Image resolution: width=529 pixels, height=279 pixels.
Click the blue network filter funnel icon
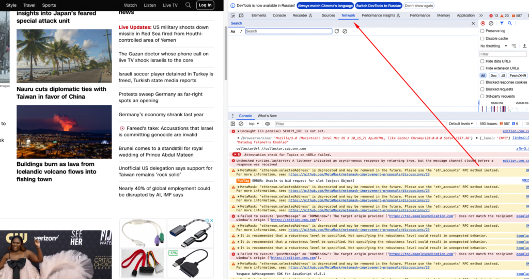501,23
